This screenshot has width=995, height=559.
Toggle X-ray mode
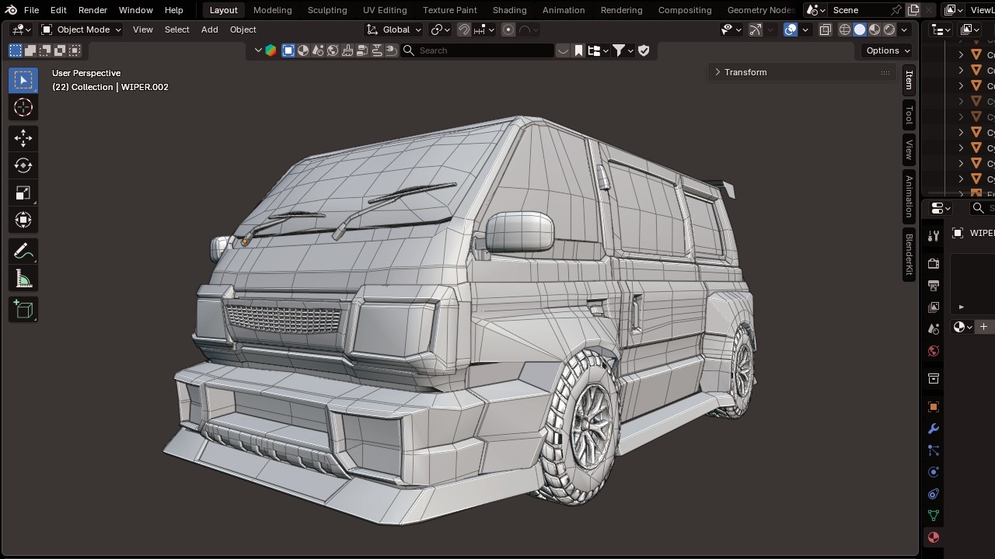826,30
